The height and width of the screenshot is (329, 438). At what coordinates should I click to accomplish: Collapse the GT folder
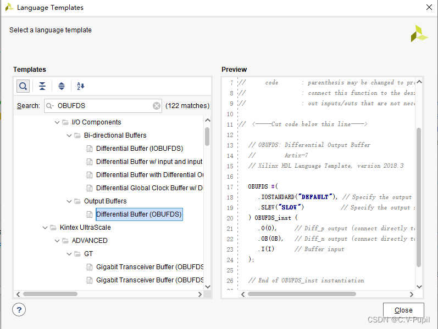coord(69,254)
